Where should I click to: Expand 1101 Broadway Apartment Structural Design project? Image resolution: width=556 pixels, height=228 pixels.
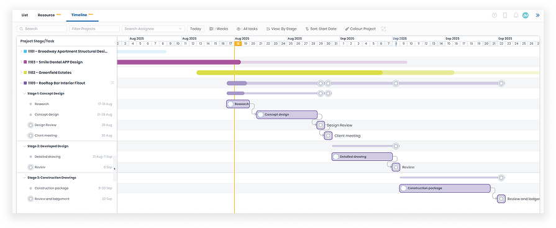(x=21, y=52)
